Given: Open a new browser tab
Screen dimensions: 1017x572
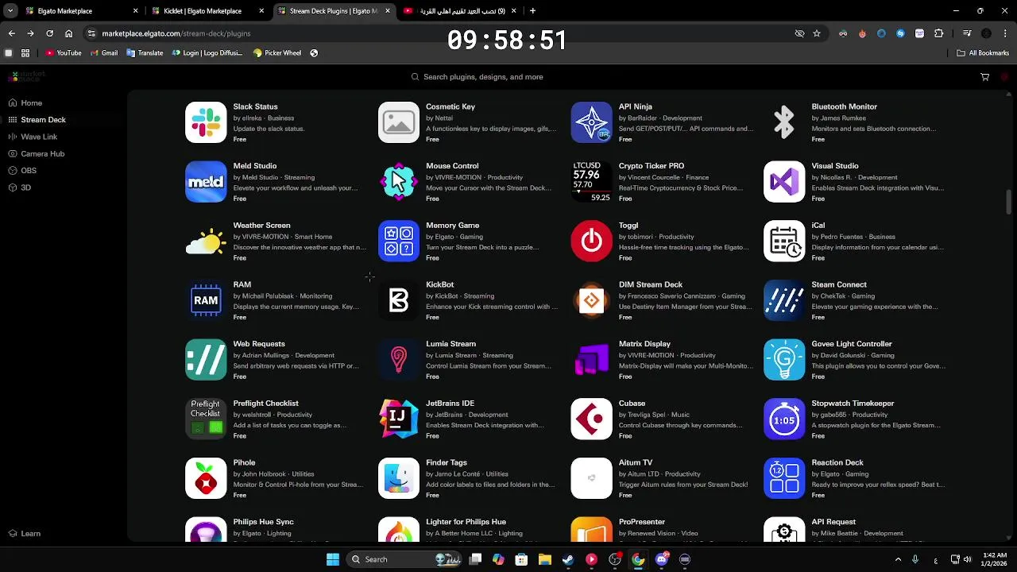Looking at the screenshot, I should (532, 11).
